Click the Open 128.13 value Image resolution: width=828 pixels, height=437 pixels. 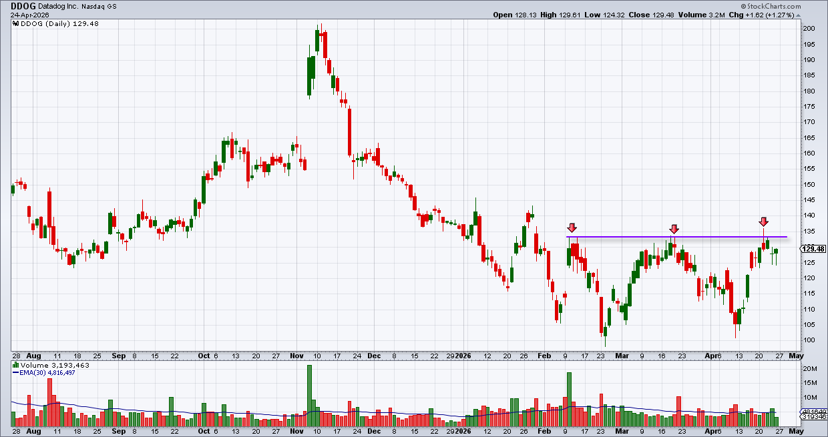coord(515,14)
